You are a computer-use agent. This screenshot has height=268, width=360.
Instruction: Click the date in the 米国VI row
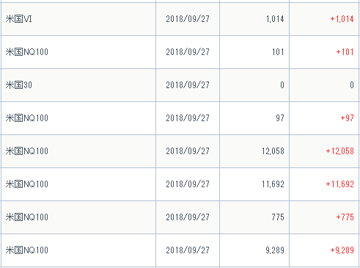tap(188, 19)
